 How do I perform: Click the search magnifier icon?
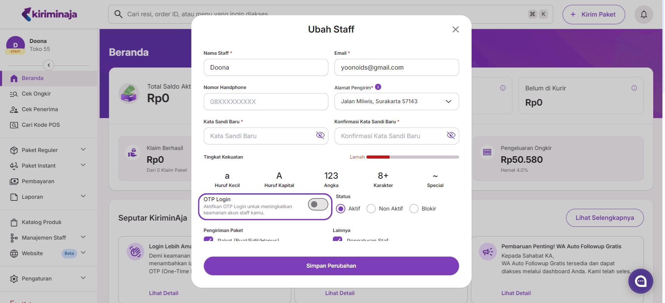pyautogui.click(x=118, y=14)
